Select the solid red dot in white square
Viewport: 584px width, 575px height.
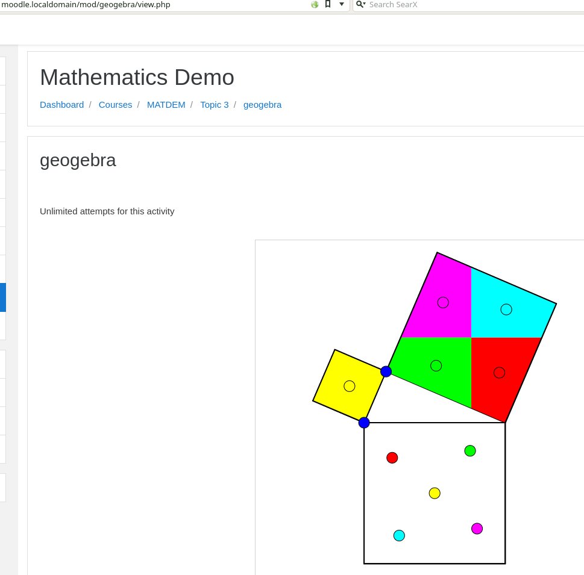392,458
